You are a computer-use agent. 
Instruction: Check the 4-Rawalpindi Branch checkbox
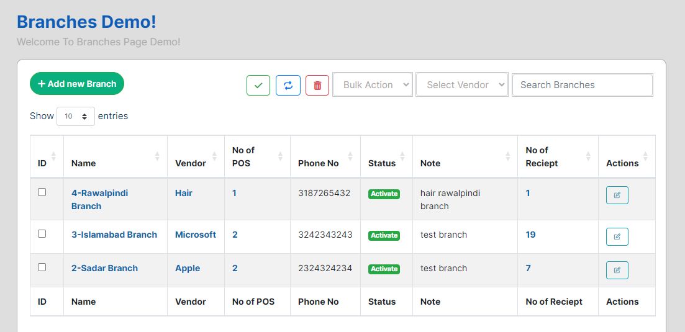pos(42,192)
